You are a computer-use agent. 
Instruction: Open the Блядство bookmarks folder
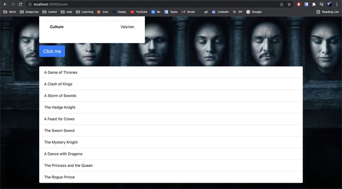[29, 12]
